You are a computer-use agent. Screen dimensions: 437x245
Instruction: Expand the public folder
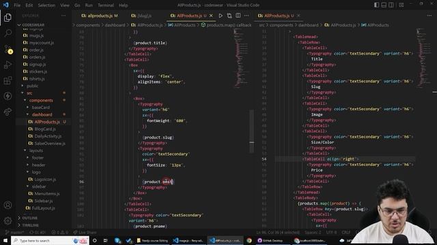pyautogui.click(x=32, y=86)
